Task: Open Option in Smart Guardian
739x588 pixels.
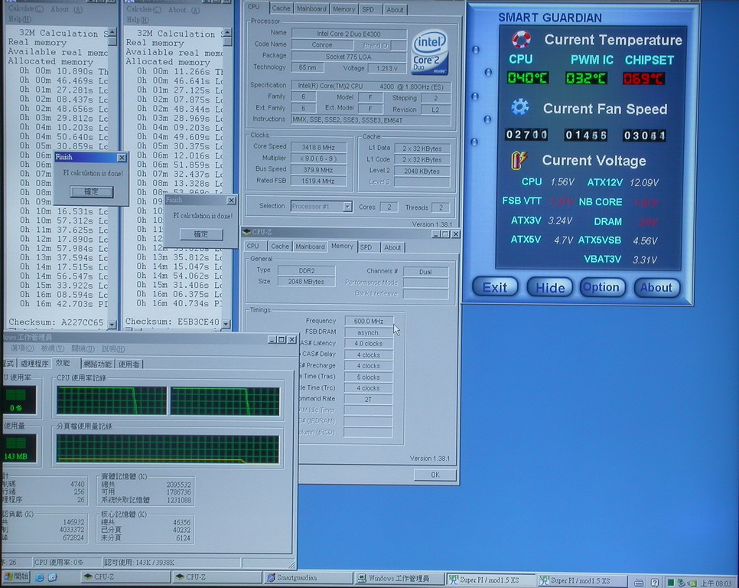Action: pos(602,287)
